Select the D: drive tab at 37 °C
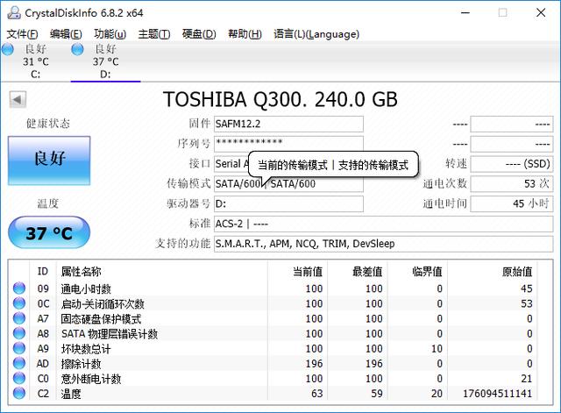This screenshot has width=561, height=413. [x=105, y=61]
